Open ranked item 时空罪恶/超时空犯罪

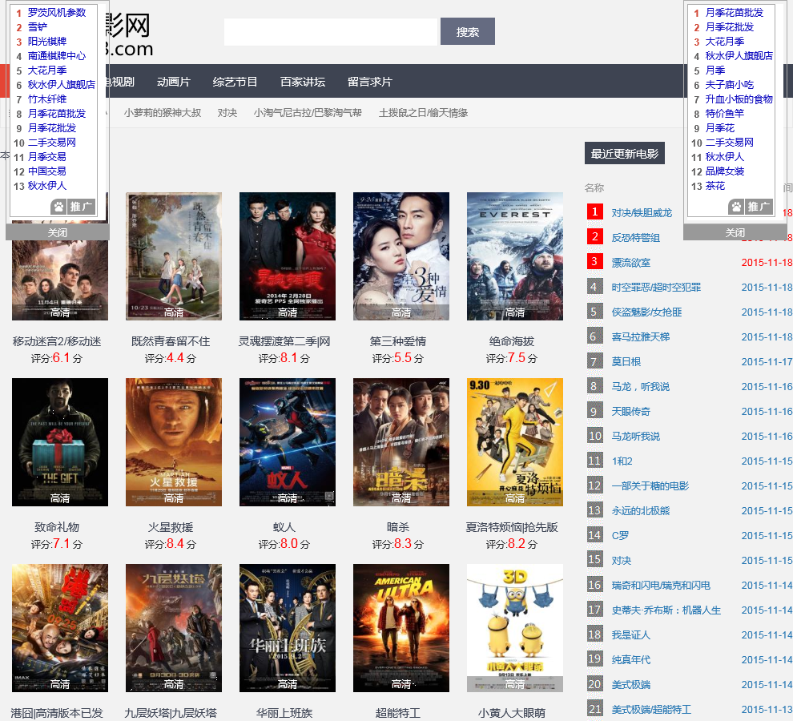pos(656,288)
